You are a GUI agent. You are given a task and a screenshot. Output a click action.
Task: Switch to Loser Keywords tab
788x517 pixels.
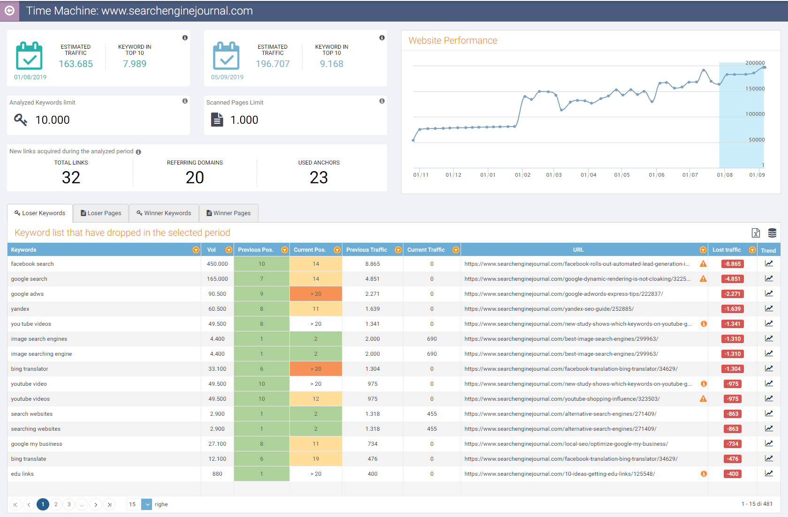pos(40,213)
